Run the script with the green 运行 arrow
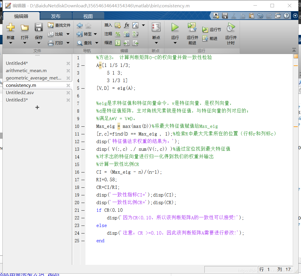The height and width of the screenshot is (276, 301). 175,27
